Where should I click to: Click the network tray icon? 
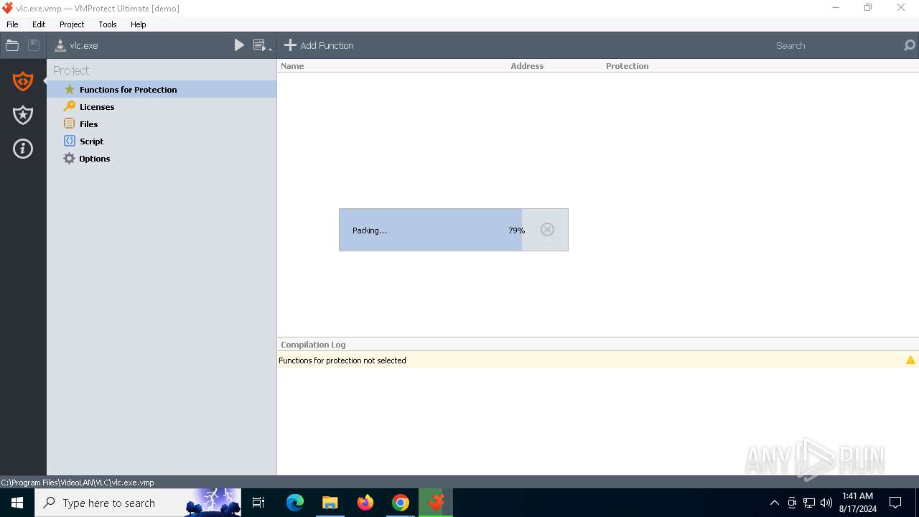(x=809, y=503)
